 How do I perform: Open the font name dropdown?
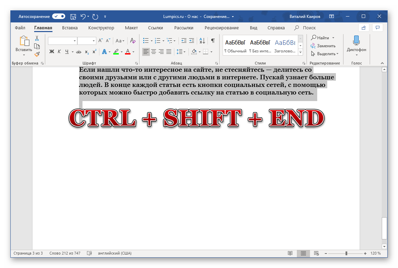coord(75,41)
